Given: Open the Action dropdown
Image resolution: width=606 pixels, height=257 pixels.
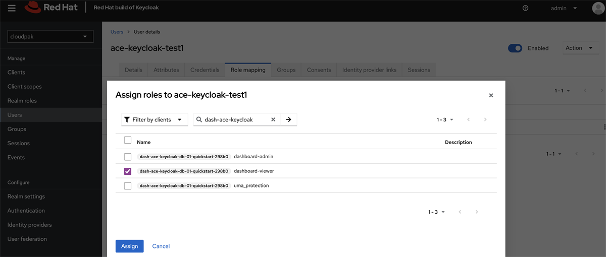Looking at the screenshot, I should point(581,48).
